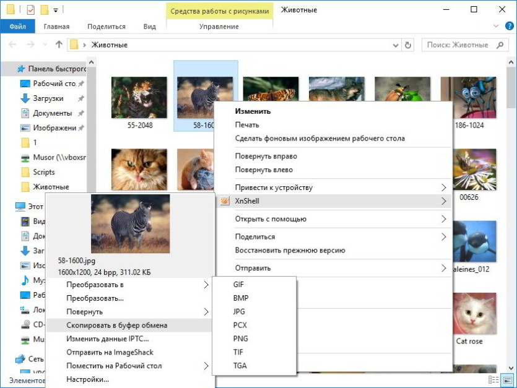Select folder named 1 in sidebar
Image resolution: width=517 pixels, height=388 pixels.
click(29, 142)
